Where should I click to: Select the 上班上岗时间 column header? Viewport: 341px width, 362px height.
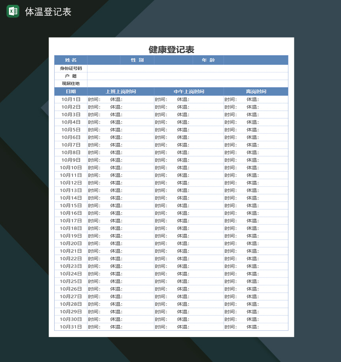[121, 91]
